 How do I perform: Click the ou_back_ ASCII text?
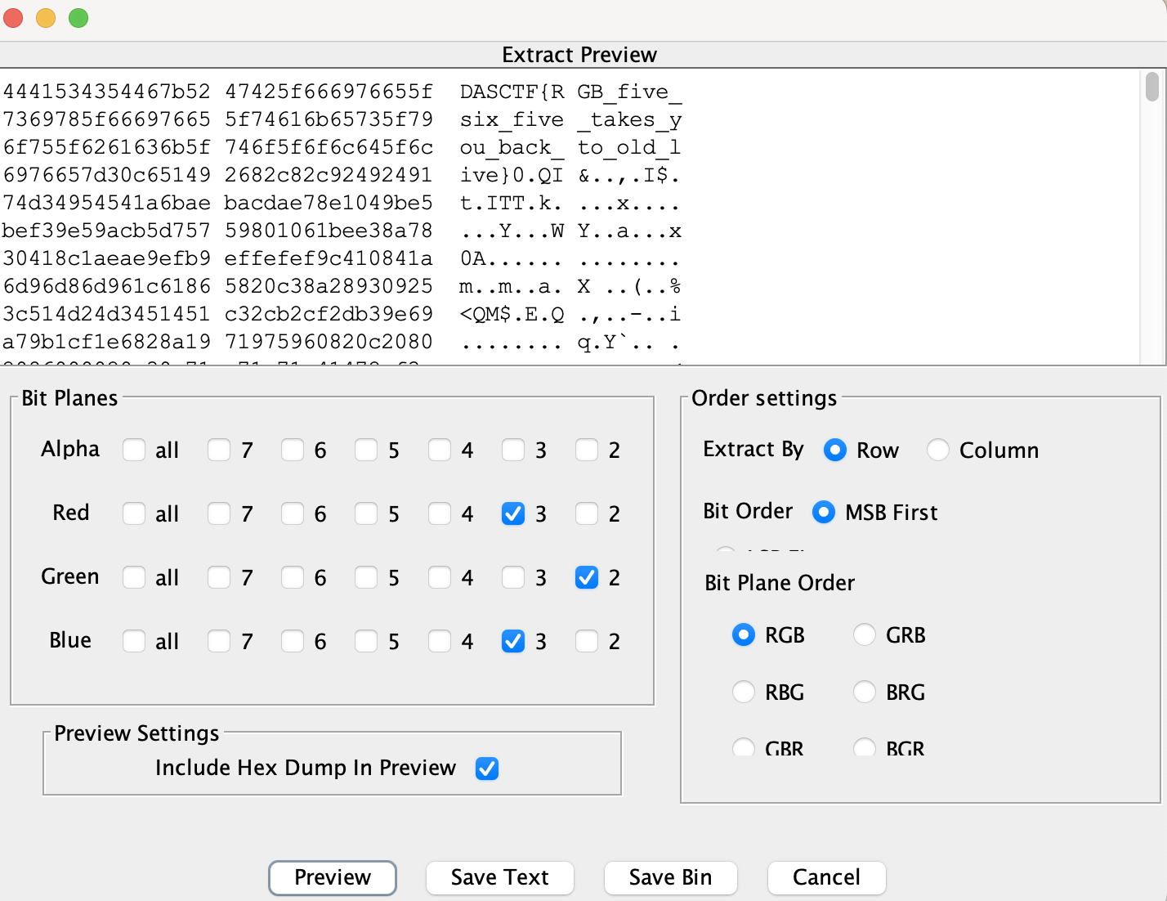(512, 147)
